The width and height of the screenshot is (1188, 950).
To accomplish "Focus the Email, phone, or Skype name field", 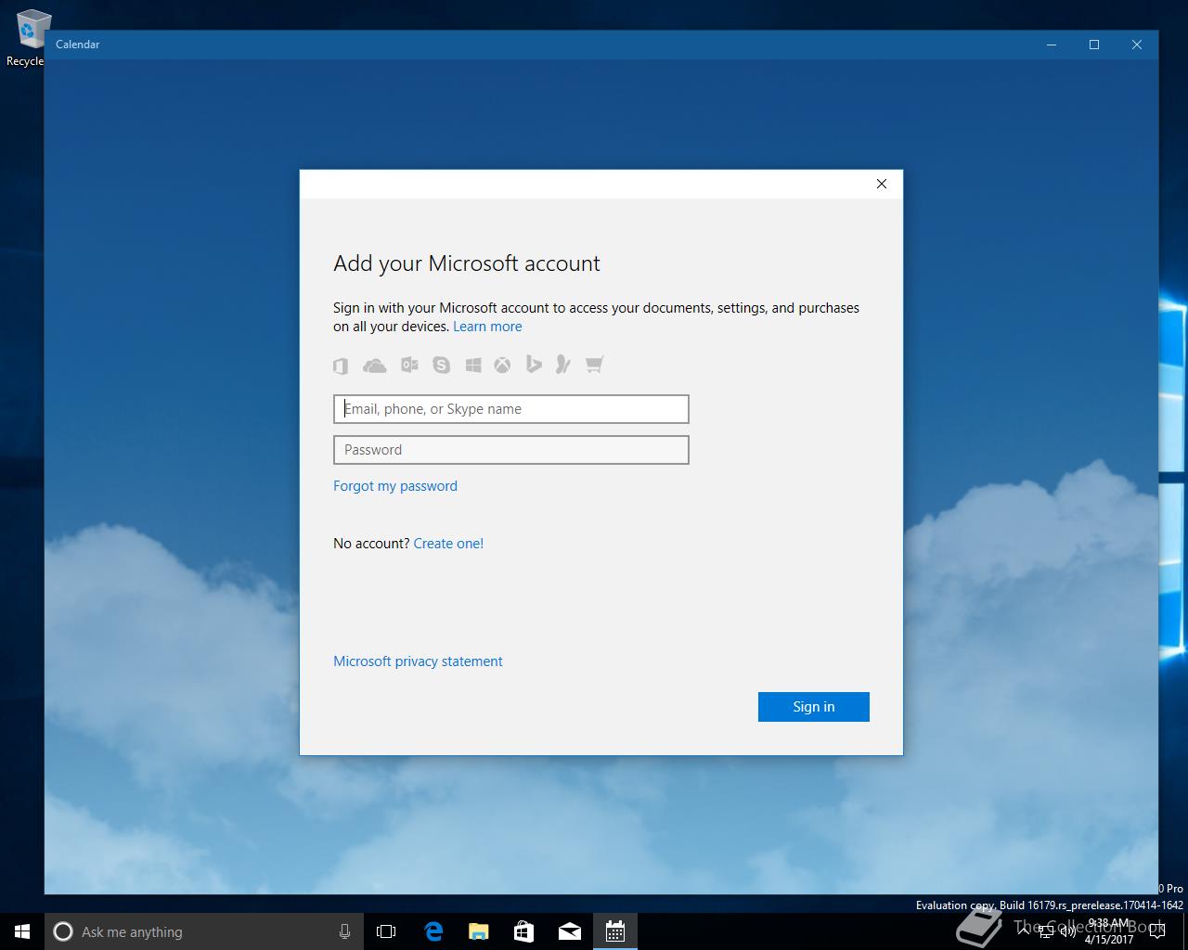I will (511, 409).
